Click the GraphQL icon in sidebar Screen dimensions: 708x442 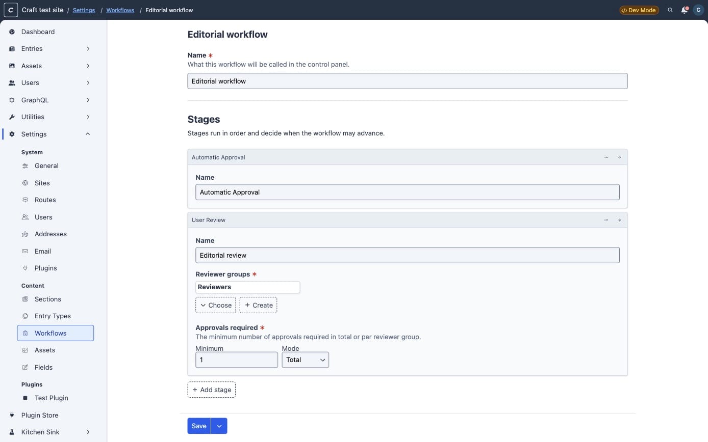12,100
